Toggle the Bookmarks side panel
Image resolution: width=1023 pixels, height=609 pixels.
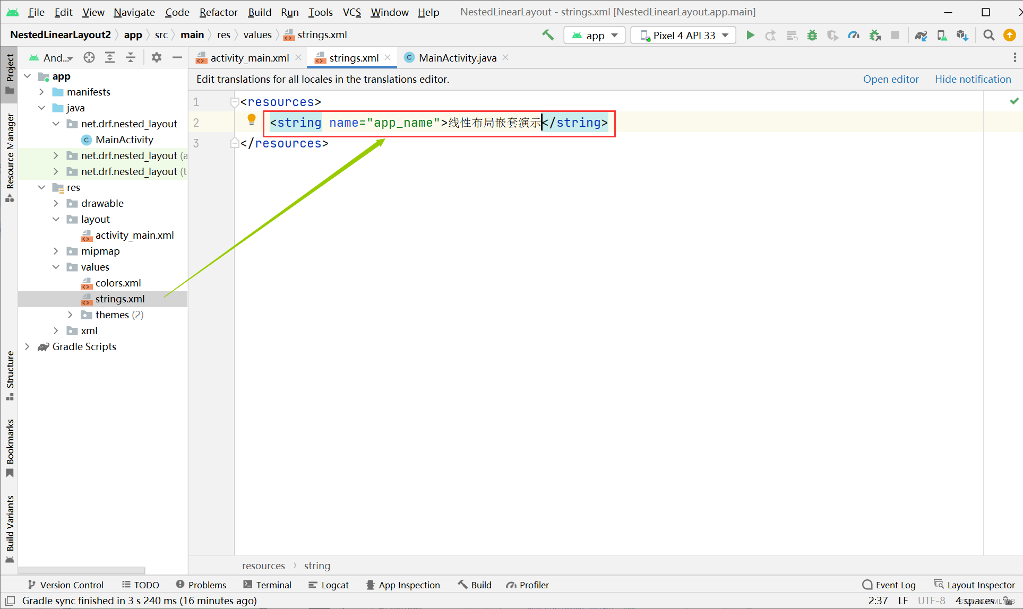[x=10, y=448]
